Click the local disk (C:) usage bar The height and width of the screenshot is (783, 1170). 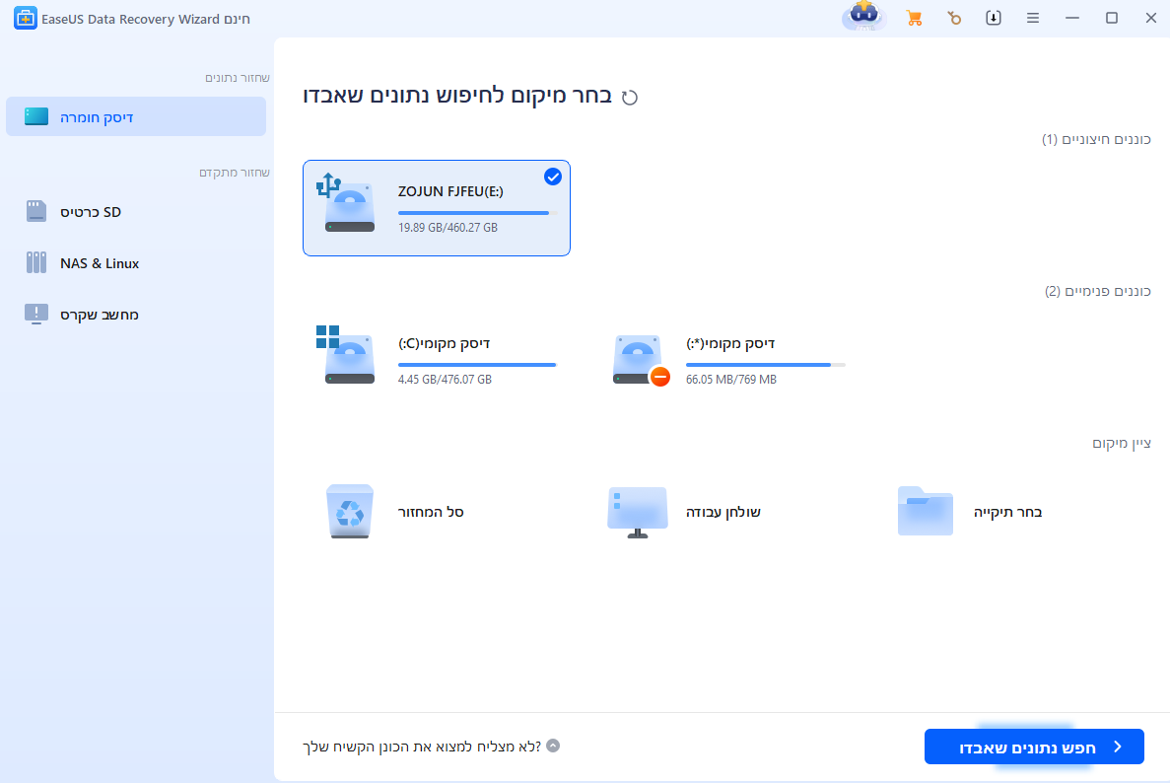click(x=477, y=365)
